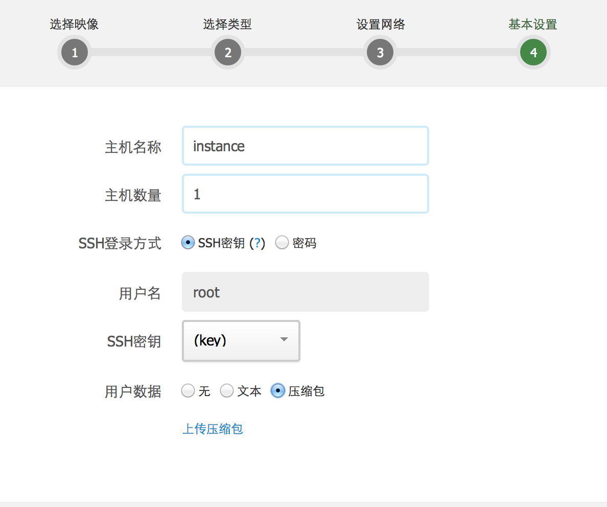Click the 主机数量 input field
607x507 pixels.
pyautogui.click(x=305, y=194)
